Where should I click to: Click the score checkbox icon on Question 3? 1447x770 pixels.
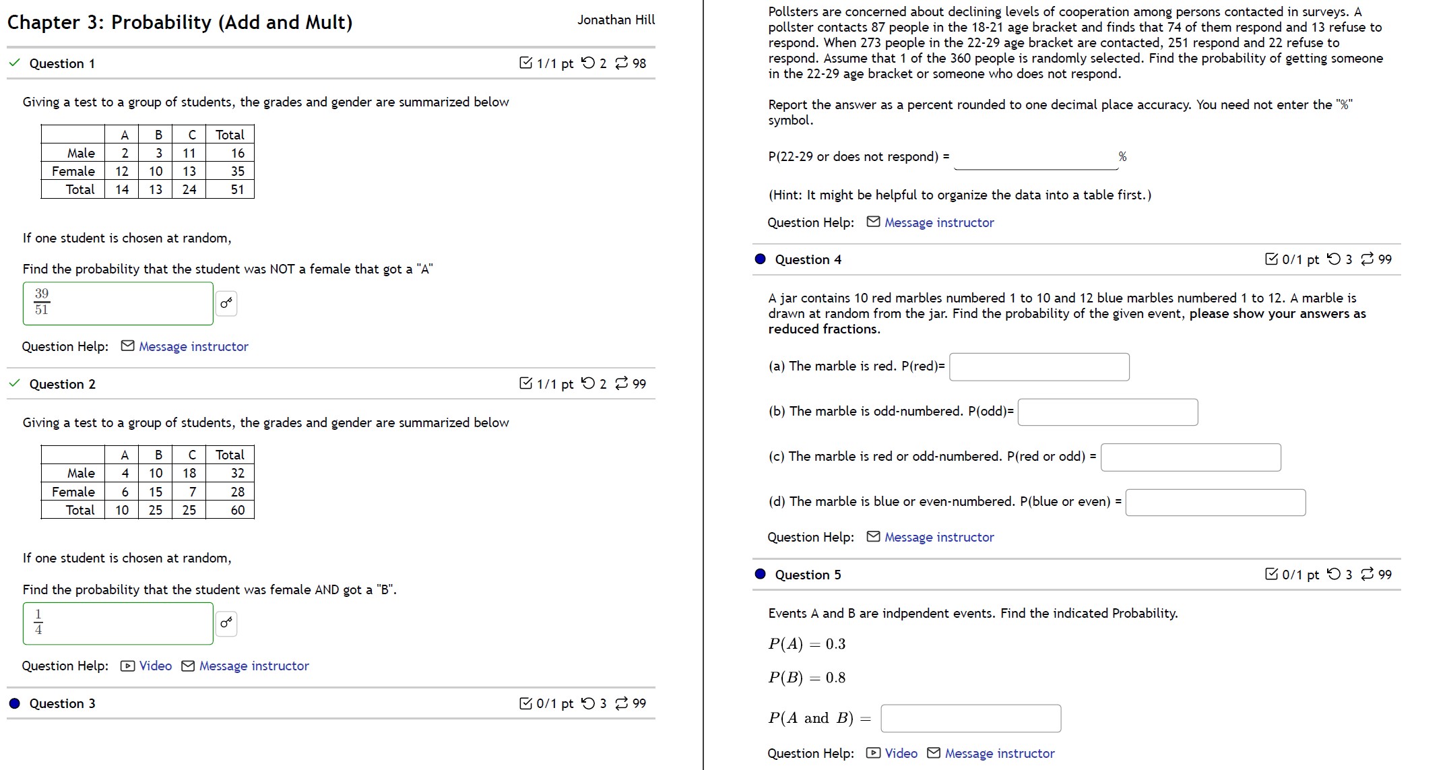[527, 703]
